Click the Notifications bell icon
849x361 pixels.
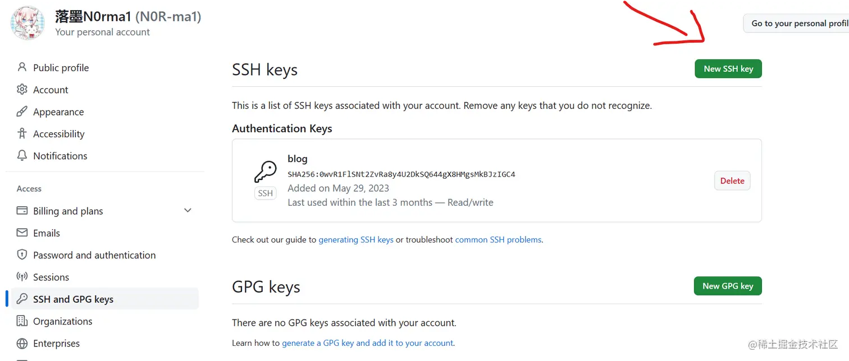22,155
